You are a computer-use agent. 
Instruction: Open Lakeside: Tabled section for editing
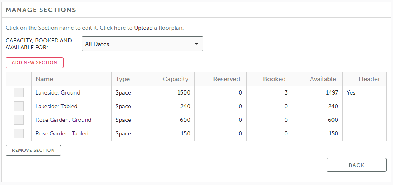(x=56, y=106)
